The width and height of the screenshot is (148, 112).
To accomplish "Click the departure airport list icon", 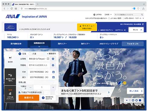I will [53, 59].
